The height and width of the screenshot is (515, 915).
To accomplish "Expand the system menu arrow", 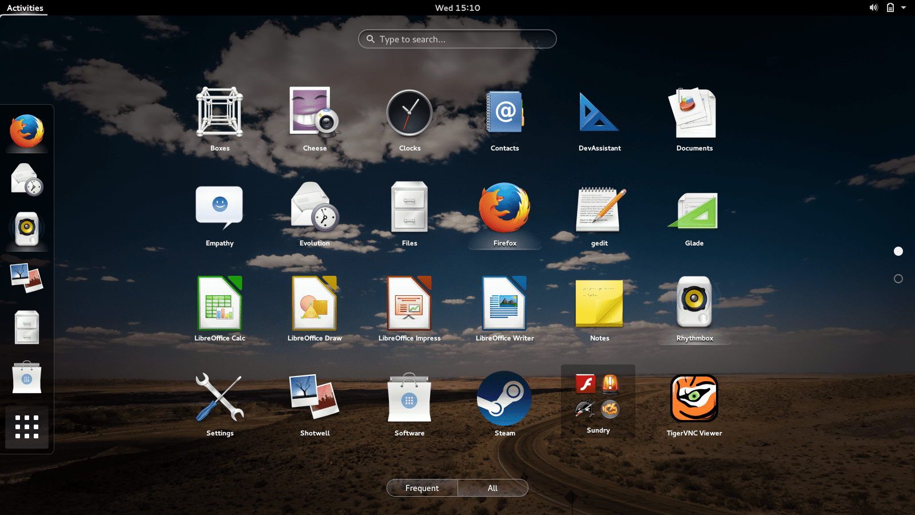I will pyautogui.click(x=904, y=7).
